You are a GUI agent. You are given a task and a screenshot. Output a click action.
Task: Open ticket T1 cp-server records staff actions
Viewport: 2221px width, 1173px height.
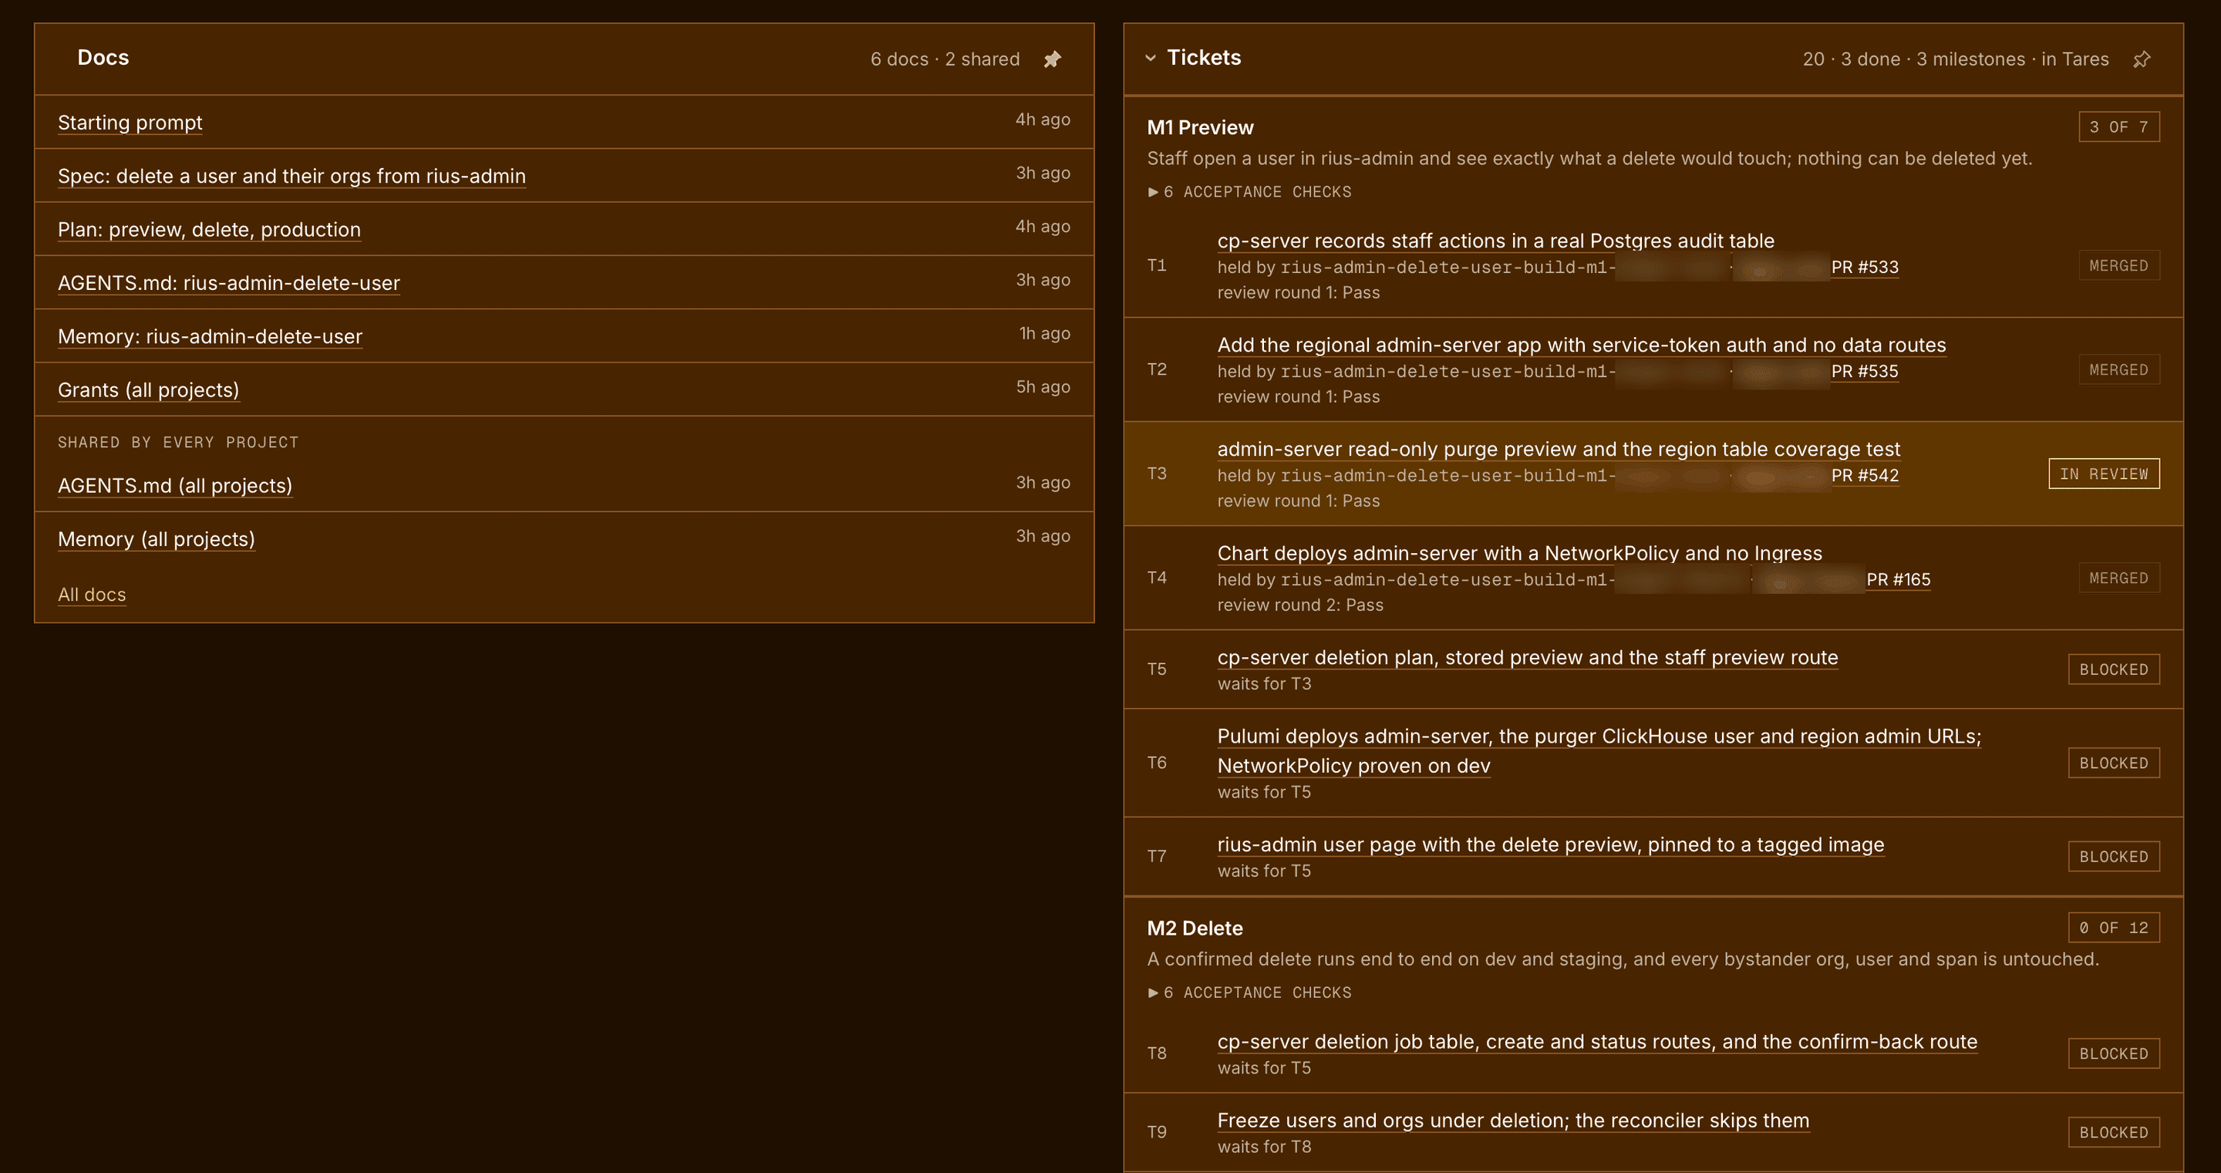pos(1496,241)
